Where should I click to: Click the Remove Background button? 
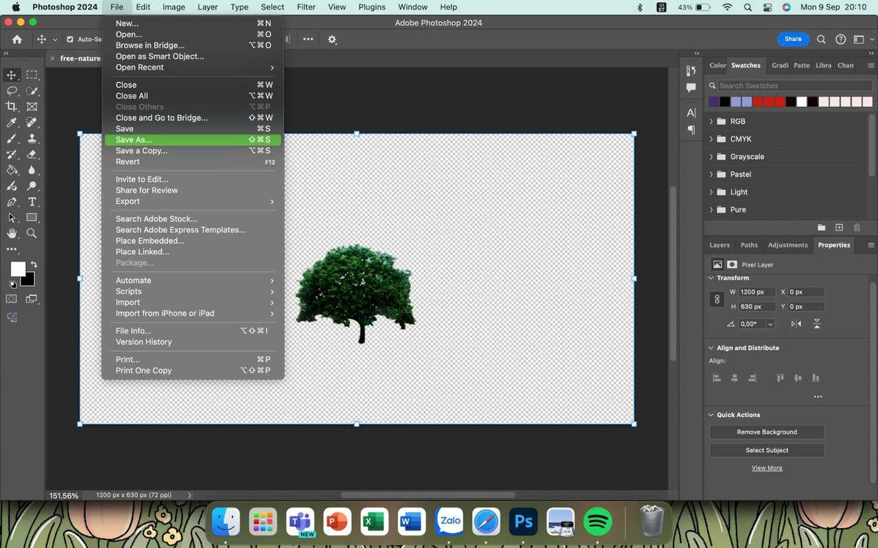pyautogui.click(x=766, y=432)
